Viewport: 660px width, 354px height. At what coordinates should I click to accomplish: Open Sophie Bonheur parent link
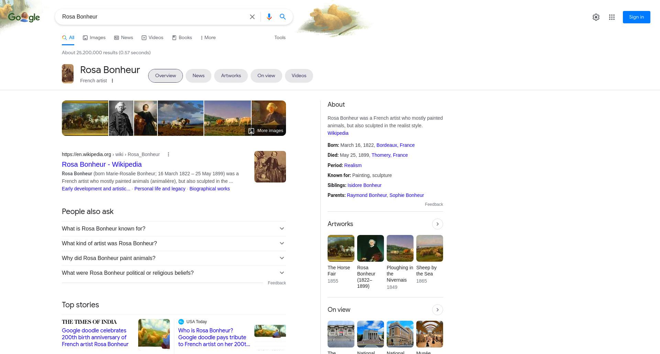click(407, 196)
